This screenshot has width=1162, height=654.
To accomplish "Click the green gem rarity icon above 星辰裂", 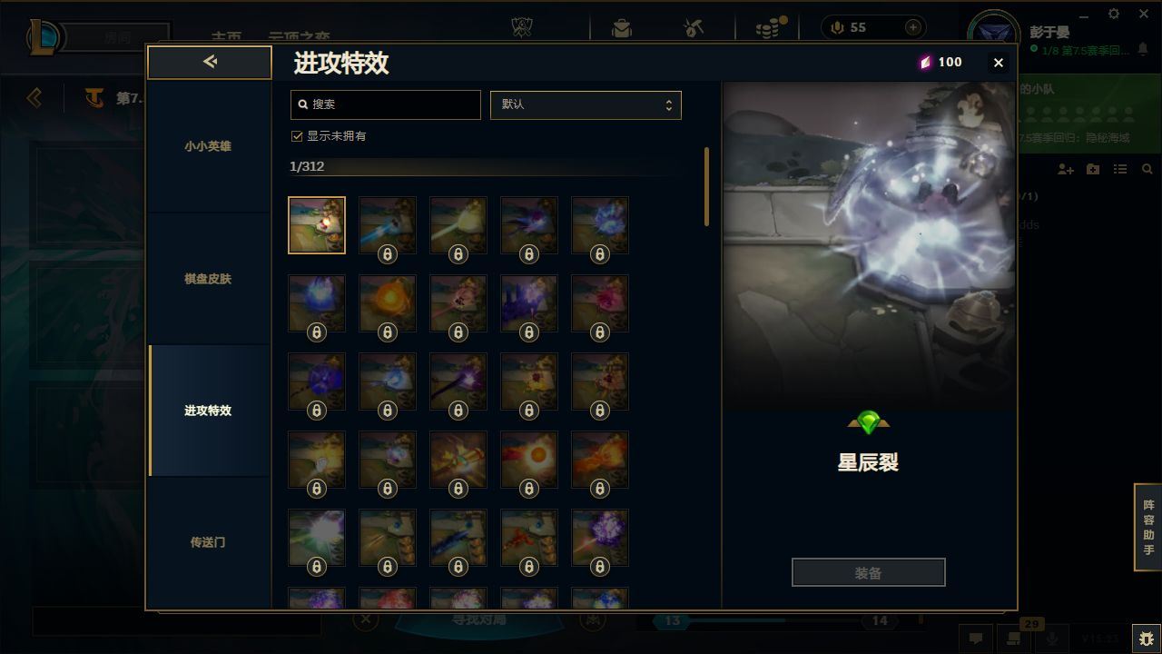I will tap(868, 422).
